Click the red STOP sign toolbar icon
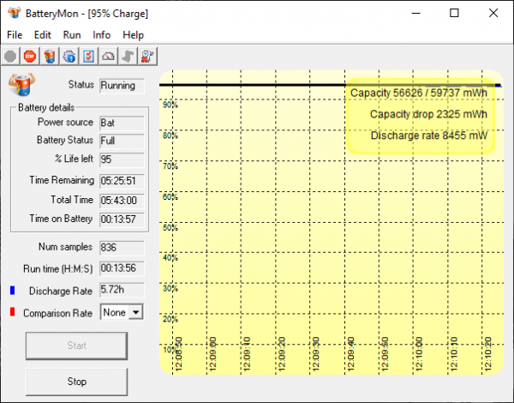 point(30,57)
